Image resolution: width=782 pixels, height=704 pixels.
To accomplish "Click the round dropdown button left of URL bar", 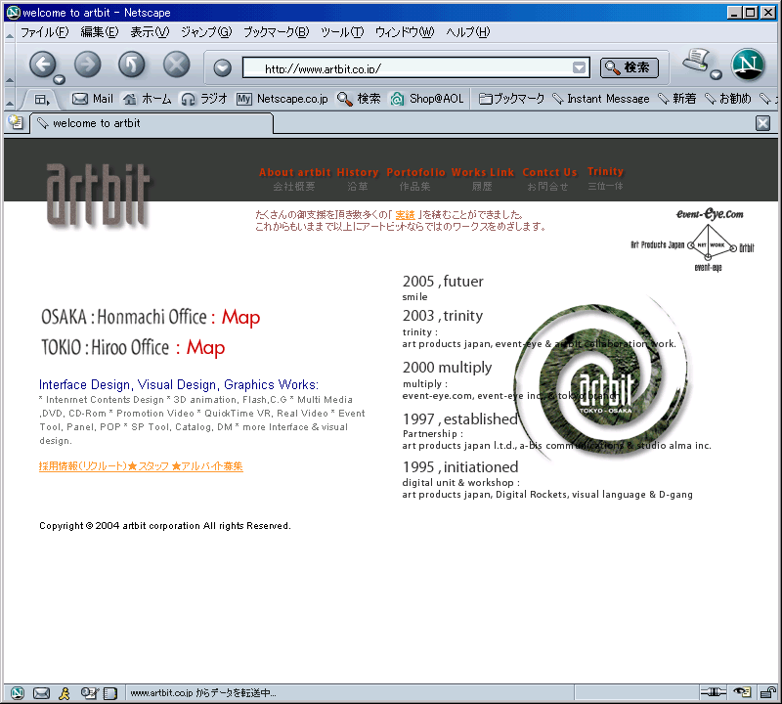I will coord(222,67).
